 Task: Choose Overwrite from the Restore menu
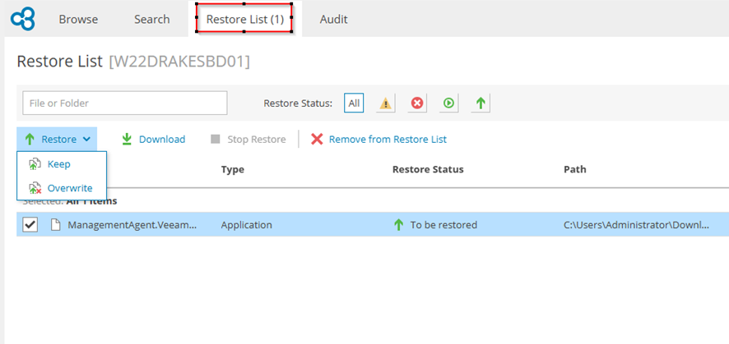point(69,188)
